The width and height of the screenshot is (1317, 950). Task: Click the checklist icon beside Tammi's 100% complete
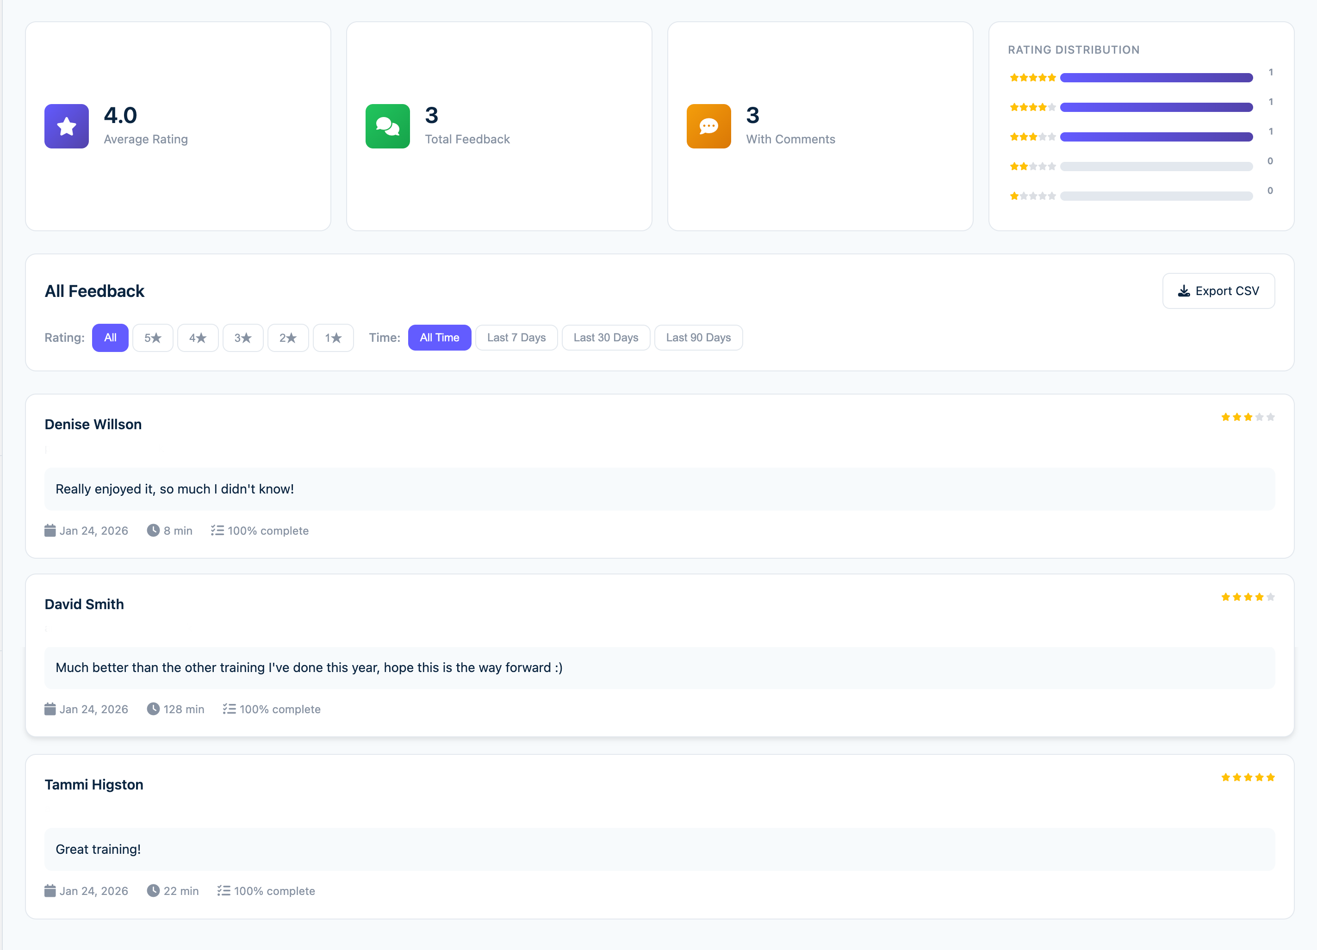[x=224, y=891]
